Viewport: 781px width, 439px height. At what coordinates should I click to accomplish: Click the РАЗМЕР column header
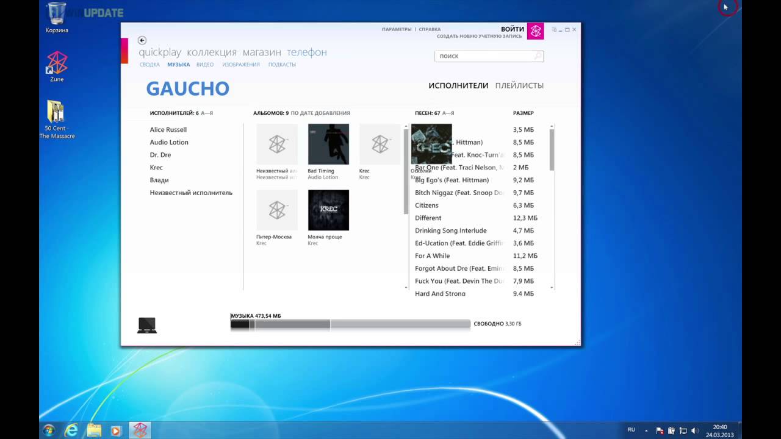pyautogui.click(x=524, y=113)
